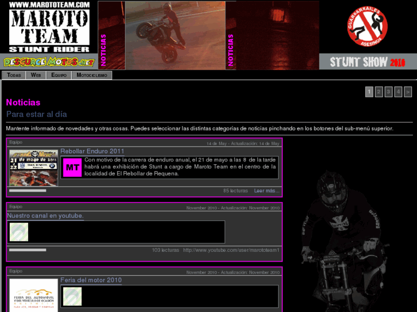Click the Equipo category label of Rebollar article
Viewport: 417px width, 312px height.
15,143
